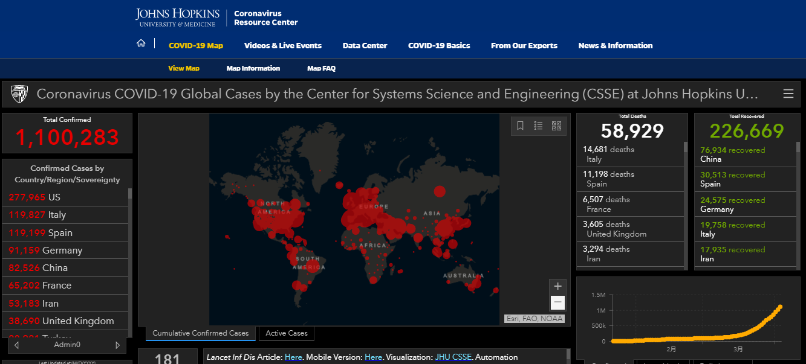Image resolution: width=806 pixels, height=364 pixels.
Task: Click the confirmed cases trend chart
Action: [x=687, y=318]
